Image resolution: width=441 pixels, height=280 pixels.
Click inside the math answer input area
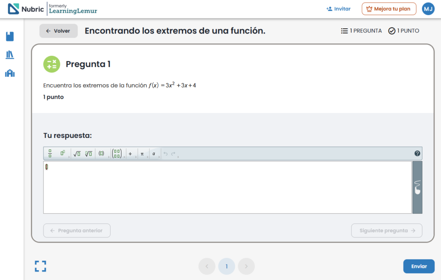[227, 187]
